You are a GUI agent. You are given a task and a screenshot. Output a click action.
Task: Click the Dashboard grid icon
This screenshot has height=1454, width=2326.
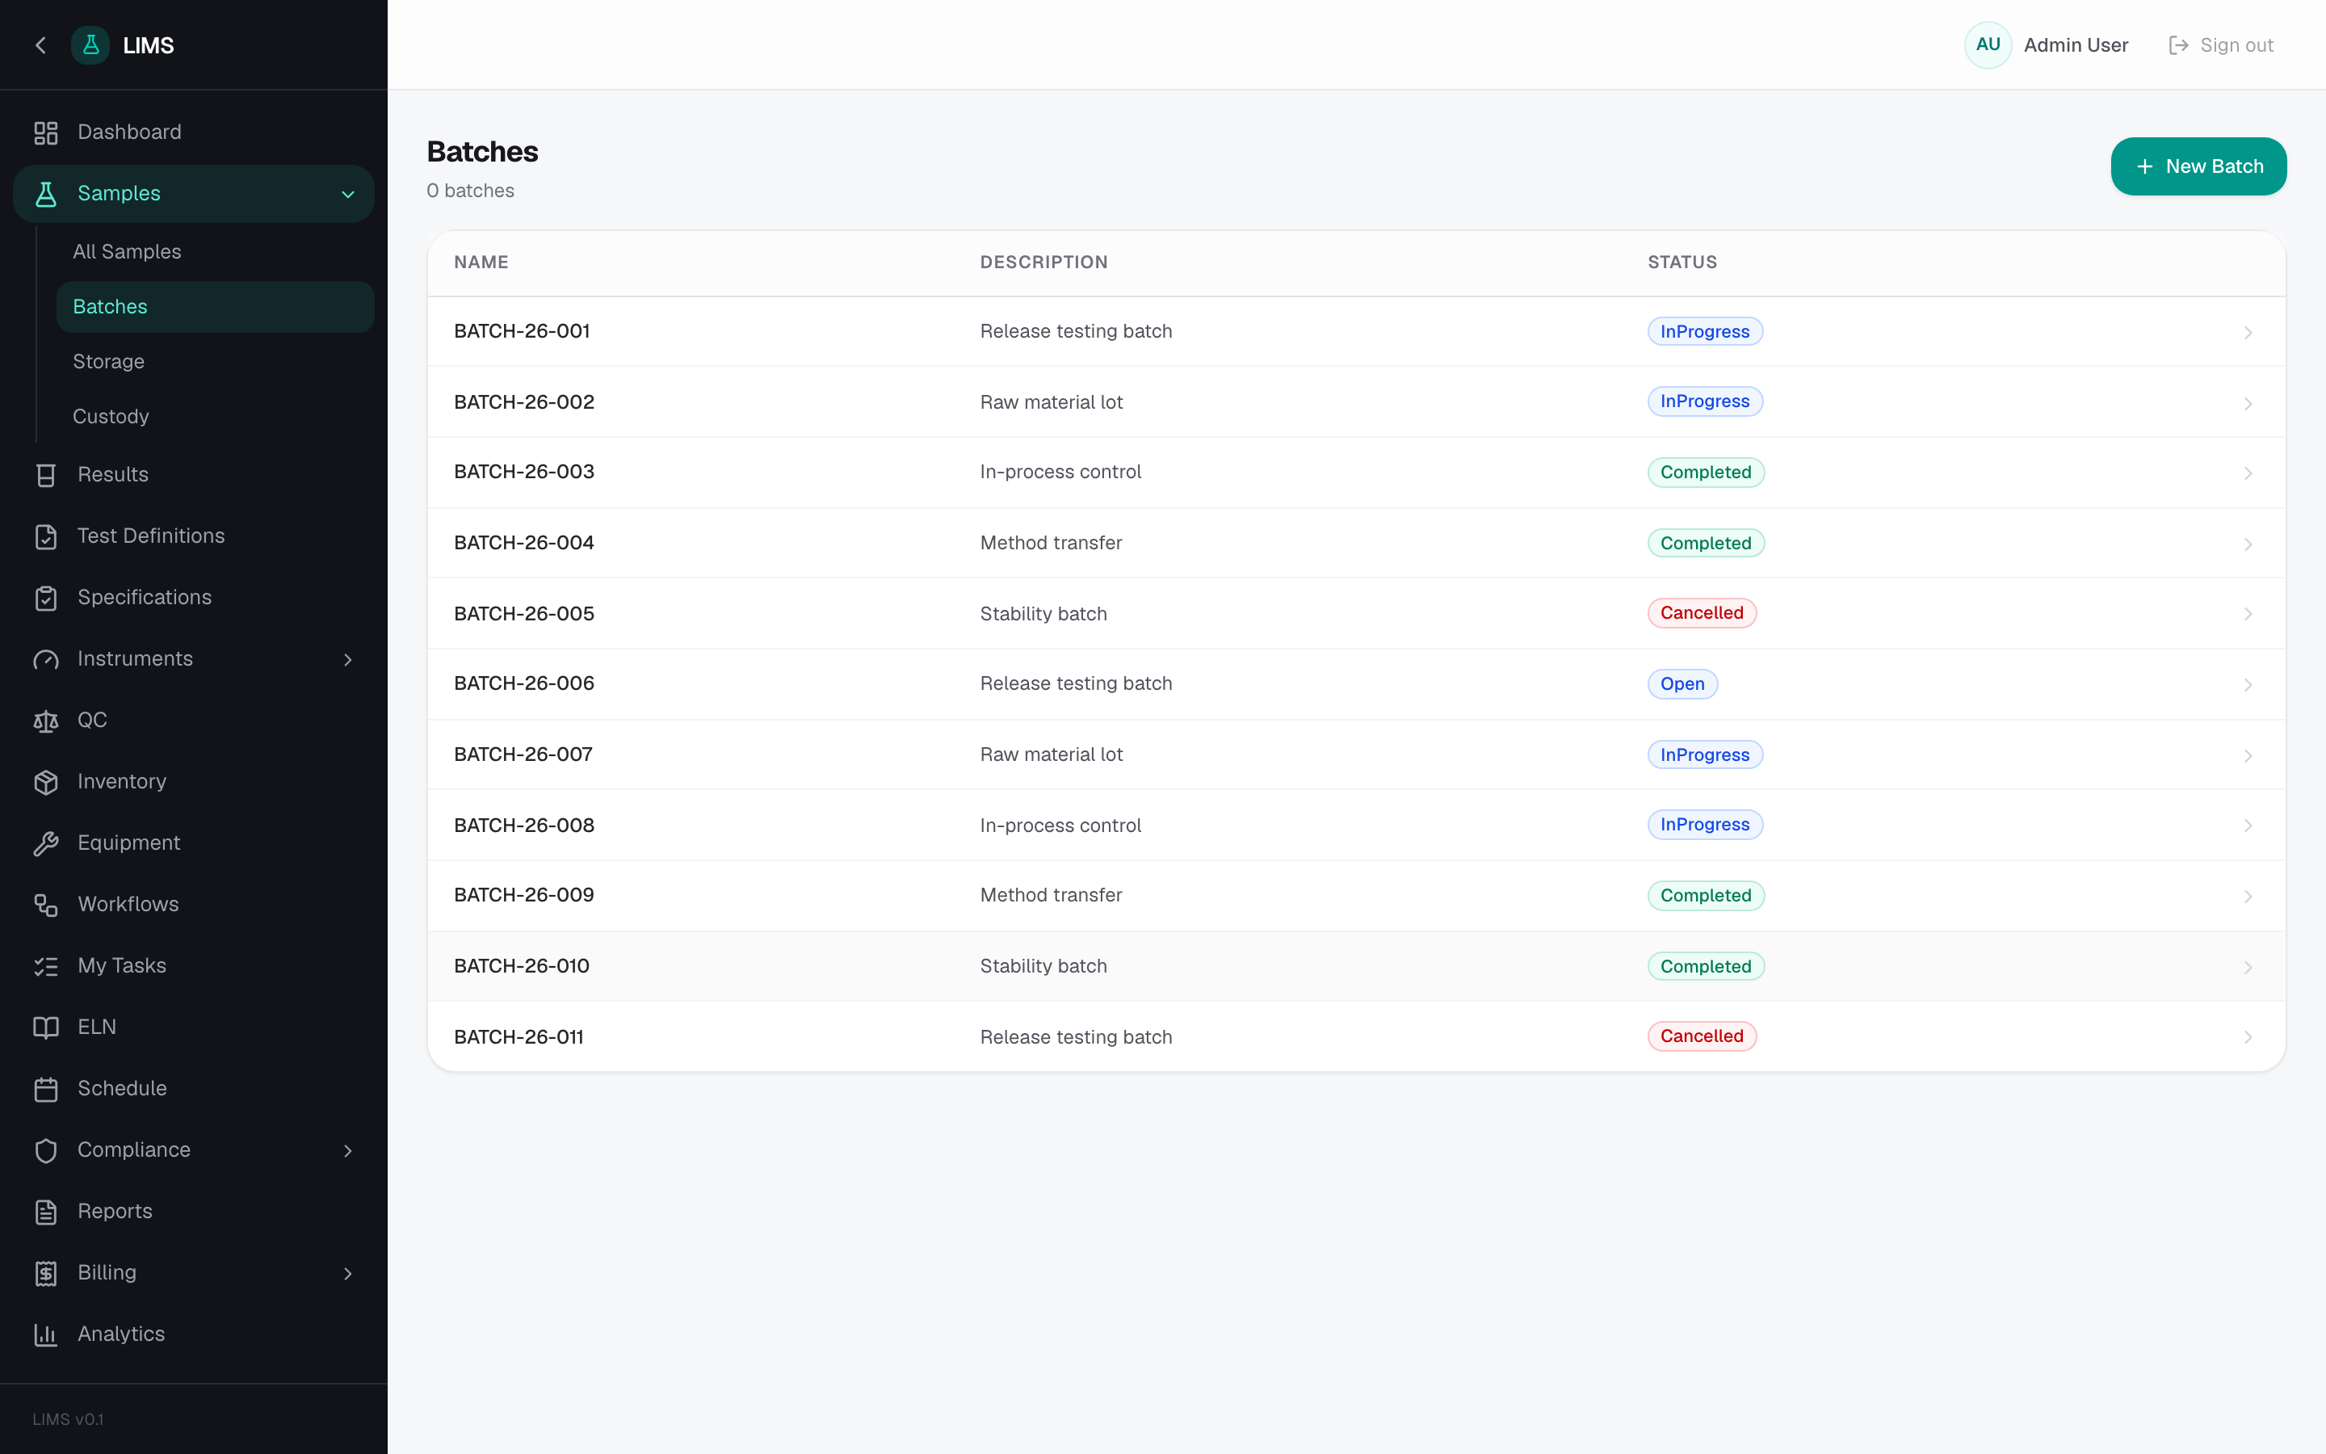coord(46,132)
